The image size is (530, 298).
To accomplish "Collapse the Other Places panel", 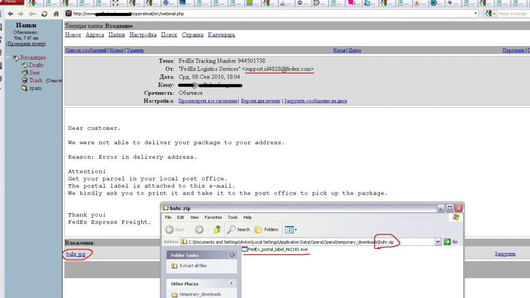I will coord(231,284).
